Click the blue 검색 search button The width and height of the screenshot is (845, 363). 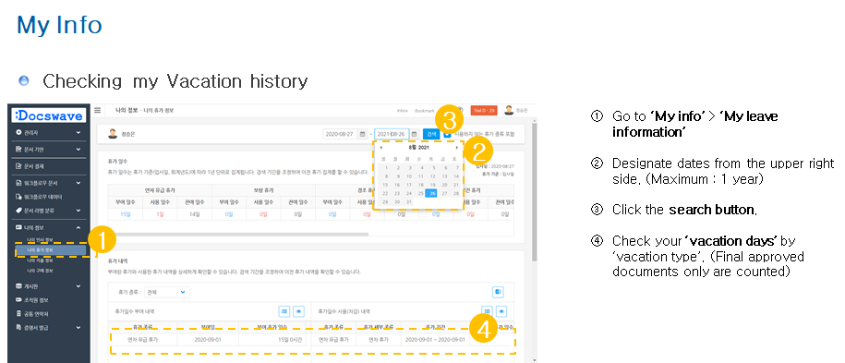point(431,134)
